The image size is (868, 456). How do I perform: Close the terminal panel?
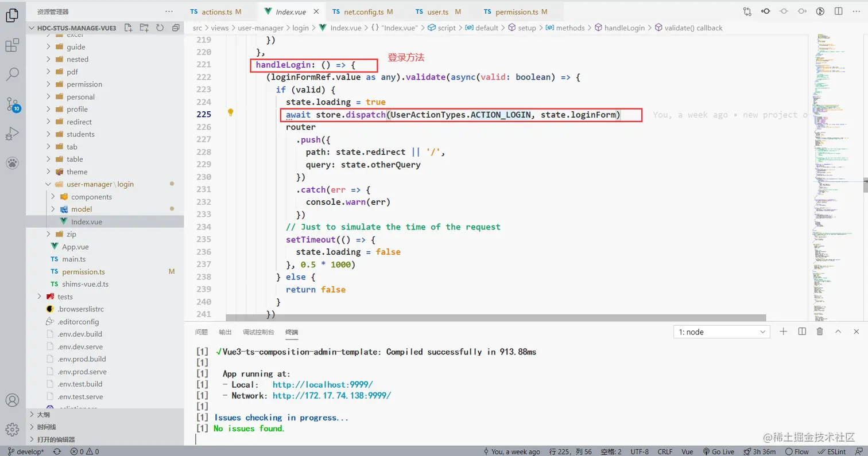point(857,332)
